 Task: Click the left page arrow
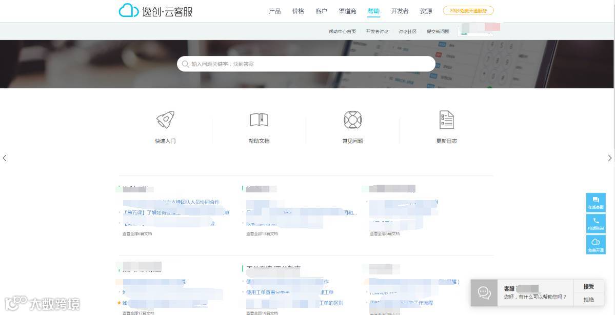click(x=5, y=158)
